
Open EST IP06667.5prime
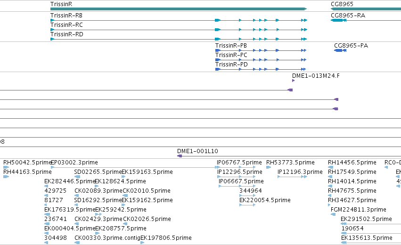point(241,181)
